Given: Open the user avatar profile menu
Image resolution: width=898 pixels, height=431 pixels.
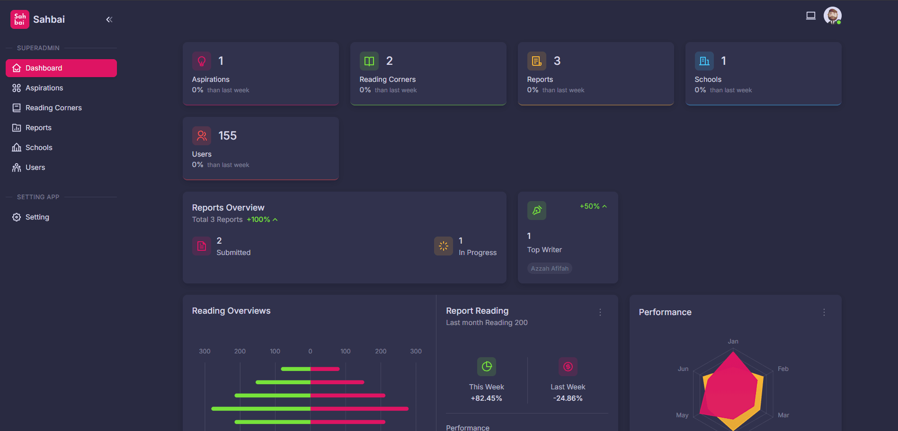Looking at the screenshot, I should pyautogui.click(x=832, y=16).
